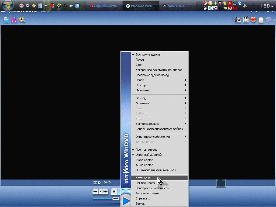Click the pink three-circle icon in toolbar
Screen dimensions: 276x207
[14, 20]
